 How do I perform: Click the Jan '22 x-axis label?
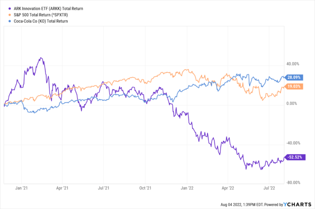click(x=187, y=189)
